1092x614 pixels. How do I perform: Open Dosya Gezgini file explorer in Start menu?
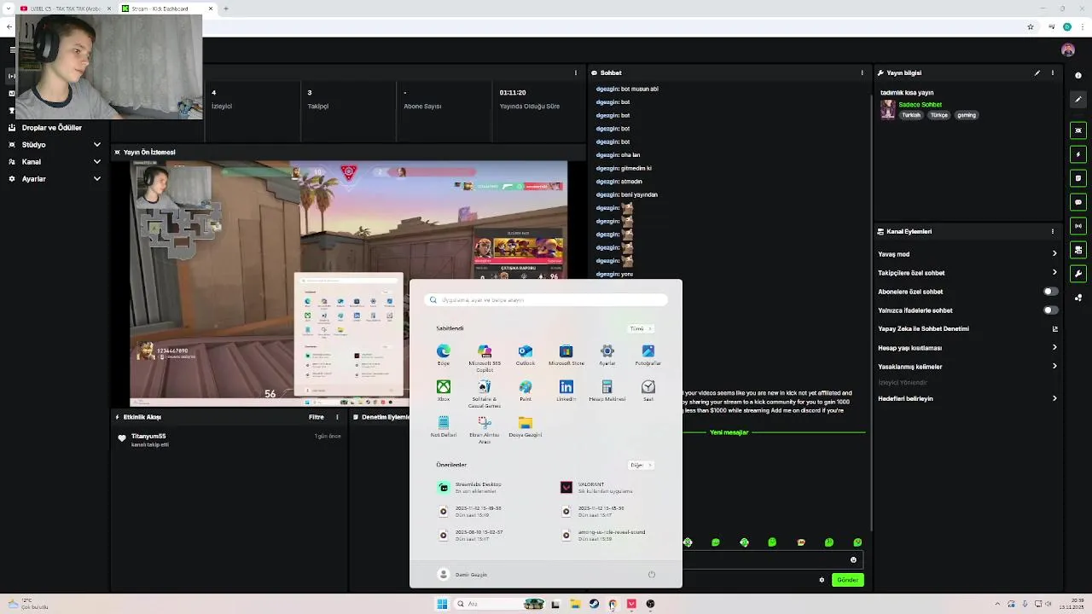pos(526,426)
